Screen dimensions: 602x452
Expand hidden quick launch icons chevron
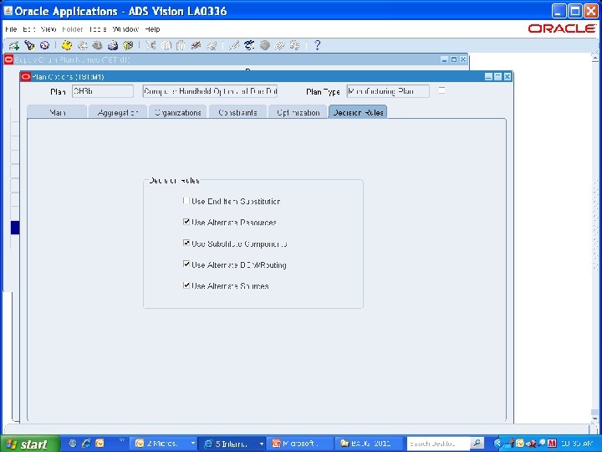(122, 440)
